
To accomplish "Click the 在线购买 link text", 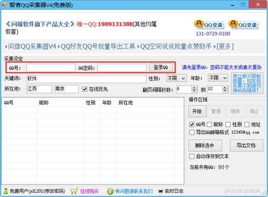I will [89, 191].
